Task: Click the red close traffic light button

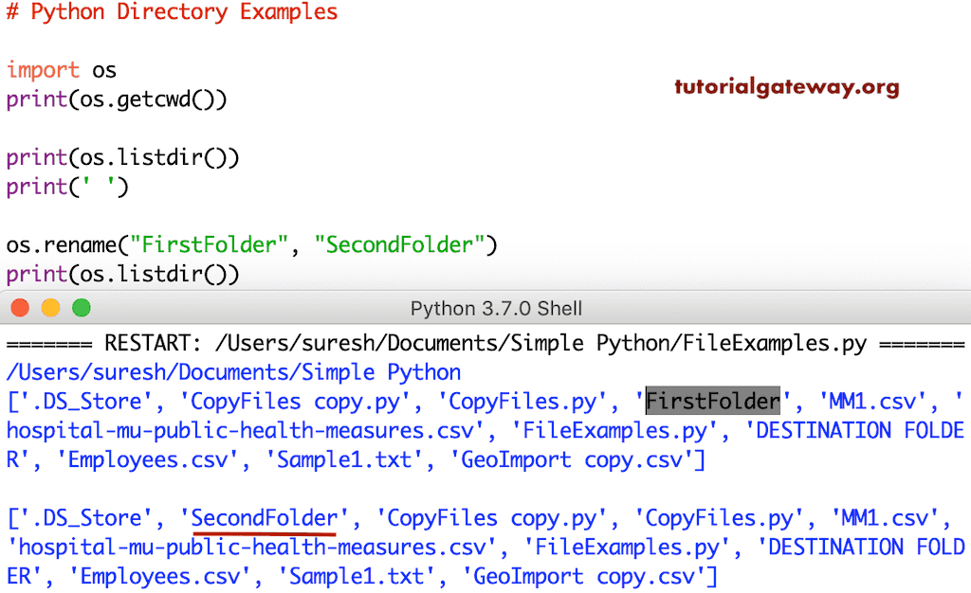Action: [x=21, y=307]
